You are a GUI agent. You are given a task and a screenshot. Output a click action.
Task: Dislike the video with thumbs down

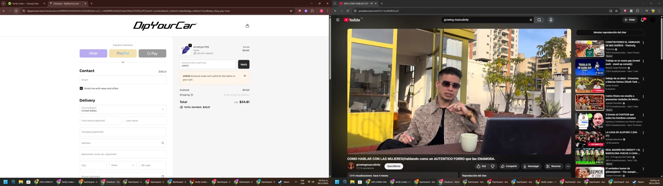[492, 166]
